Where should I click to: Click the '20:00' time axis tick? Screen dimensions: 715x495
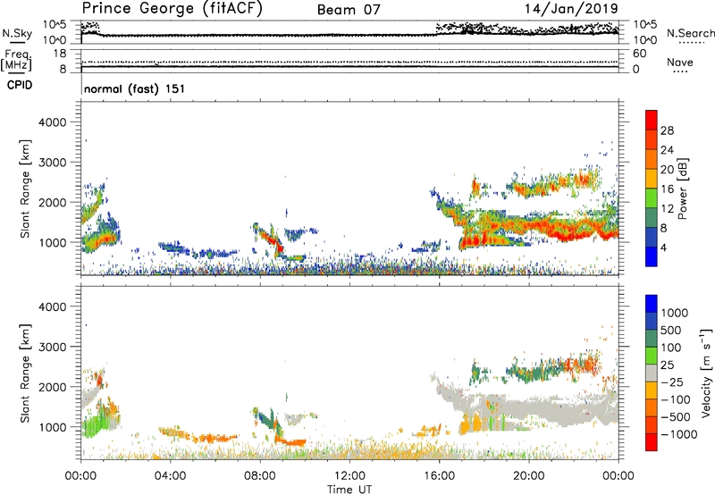point(528,476)
